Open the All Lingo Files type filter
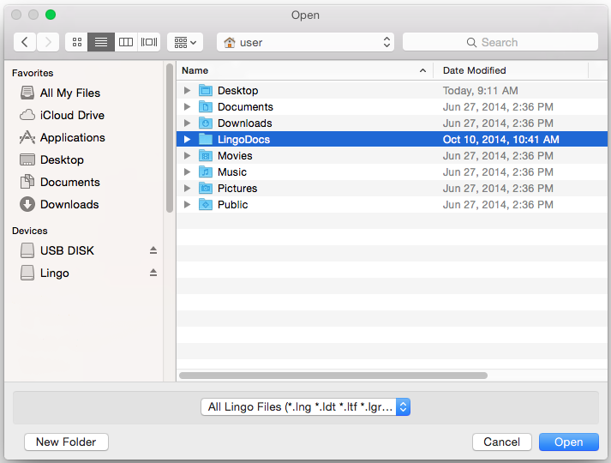This screenshot has width=611, height=463. 306,407
